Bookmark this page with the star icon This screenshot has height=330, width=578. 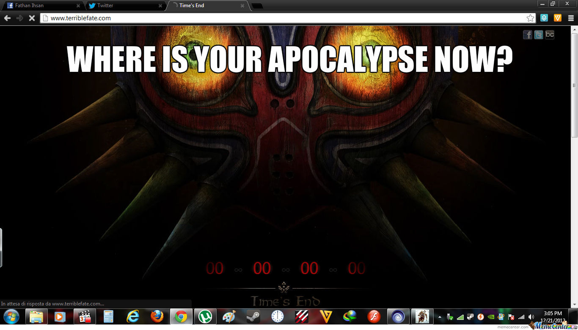point(530,18)
